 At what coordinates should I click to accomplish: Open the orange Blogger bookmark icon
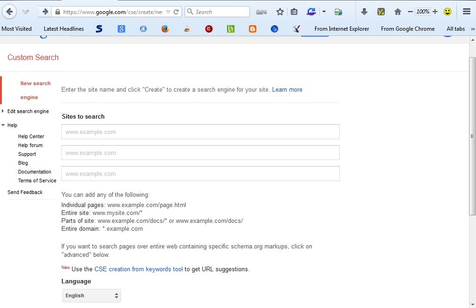(253, 29)
